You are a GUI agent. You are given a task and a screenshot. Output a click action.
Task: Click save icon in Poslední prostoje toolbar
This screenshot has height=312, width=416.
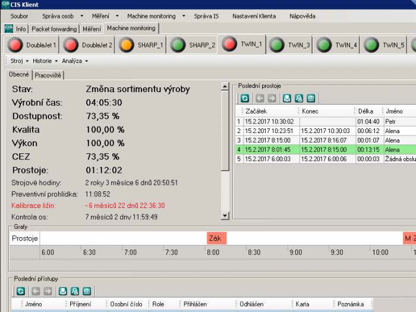click(x=311, y=99)
